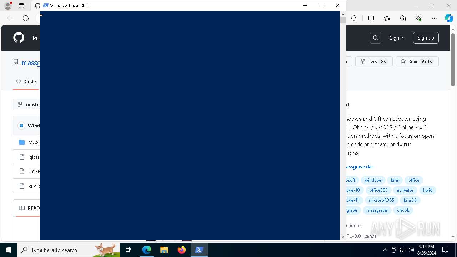
Task: Click the kms38 topic tag
Action: pyautogui.click(x=410, y=200)
